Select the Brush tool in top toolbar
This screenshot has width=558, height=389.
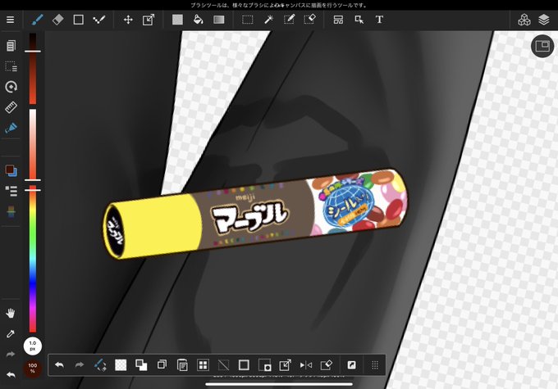tap(37, 20)
